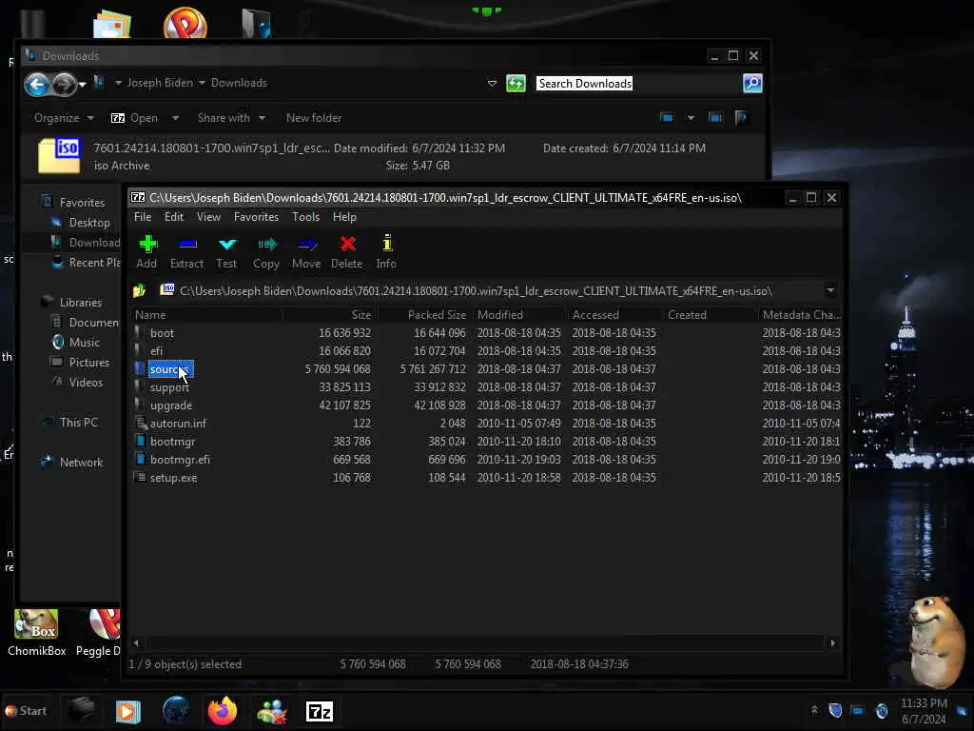Viewport: 974px width, 731px height.
Task: Open the Organize dropdown menu
Action: (64, 118)
